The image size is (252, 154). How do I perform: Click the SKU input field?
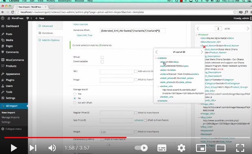(x=117, y=72)
